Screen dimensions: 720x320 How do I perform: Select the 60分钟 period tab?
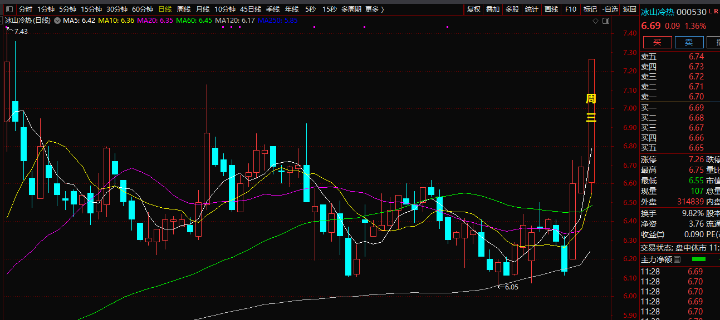(x=143, y=9)
